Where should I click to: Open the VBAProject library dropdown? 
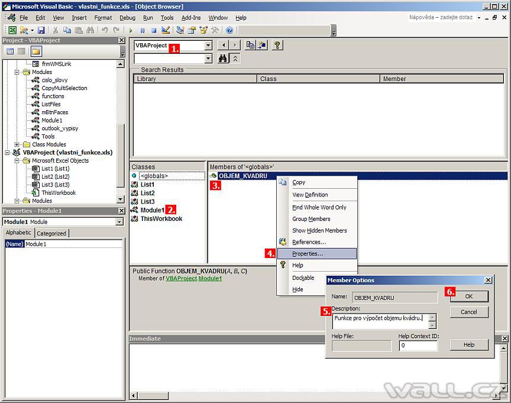coord(208,46)
